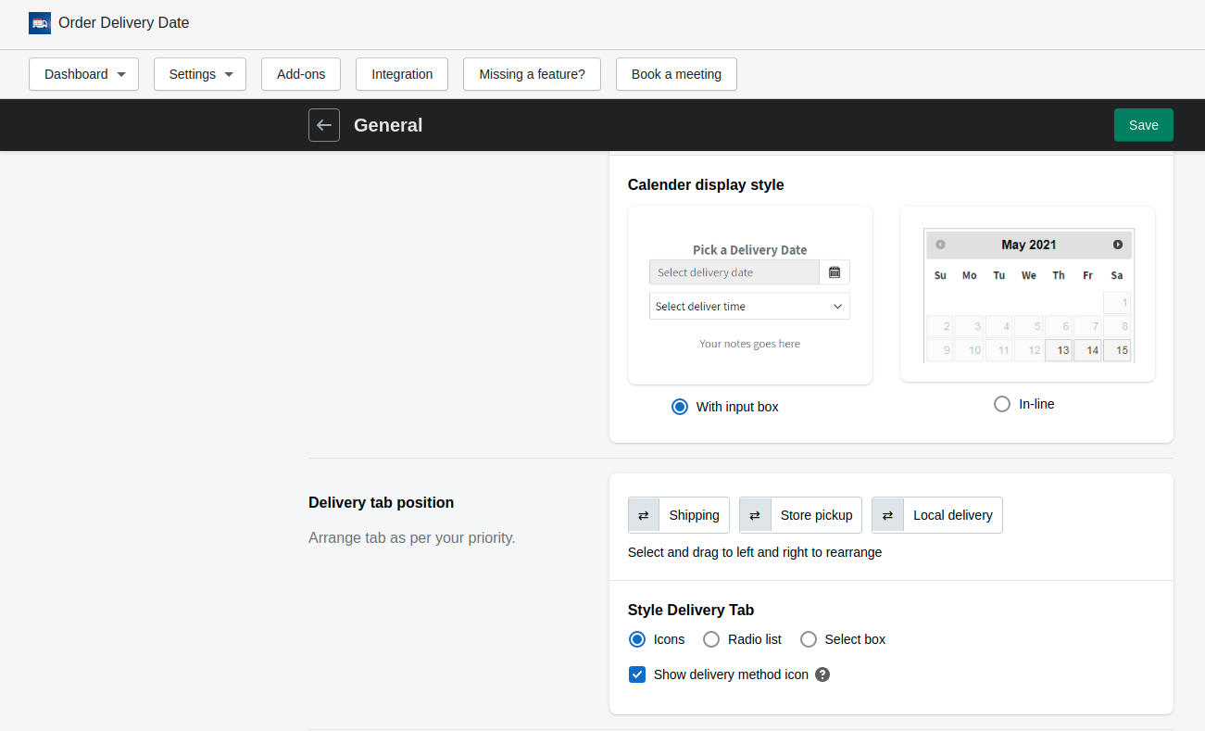The height and width of the screenshot is (731, 1205).
Task: Select the Local delivery tab button
Action: click(937, 515)
